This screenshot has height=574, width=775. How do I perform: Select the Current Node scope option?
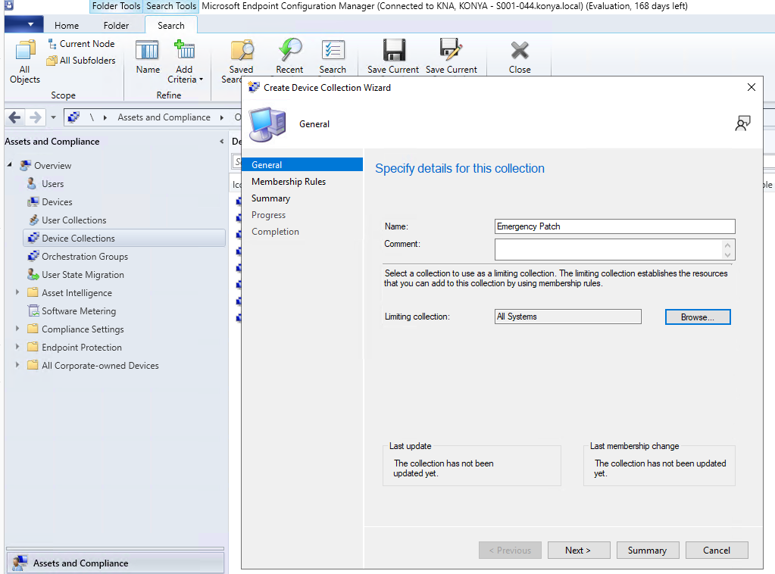(x=81, y=44)
